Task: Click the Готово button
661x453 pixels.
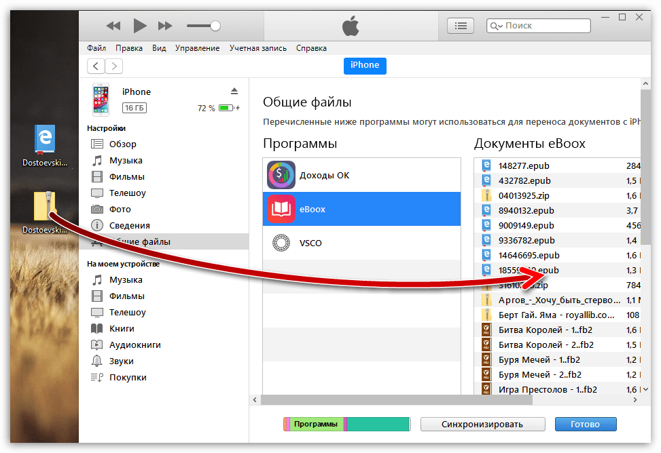Action: click(586, 425)
